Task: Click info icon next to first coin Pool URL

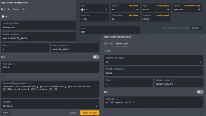Action: tap(14, 64)
